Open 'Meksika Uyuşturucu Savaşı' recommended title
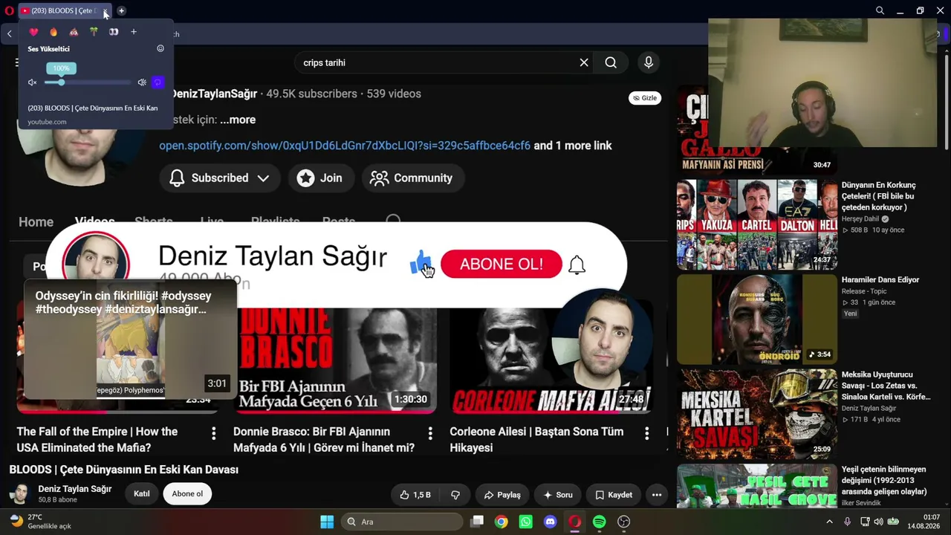Screen dimensions: 951x535 [886, 386]
